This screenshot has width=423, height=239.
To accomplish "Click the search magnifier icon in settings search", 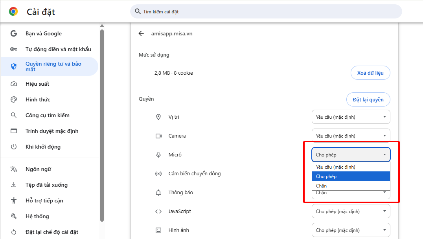I will pos(138,11).
